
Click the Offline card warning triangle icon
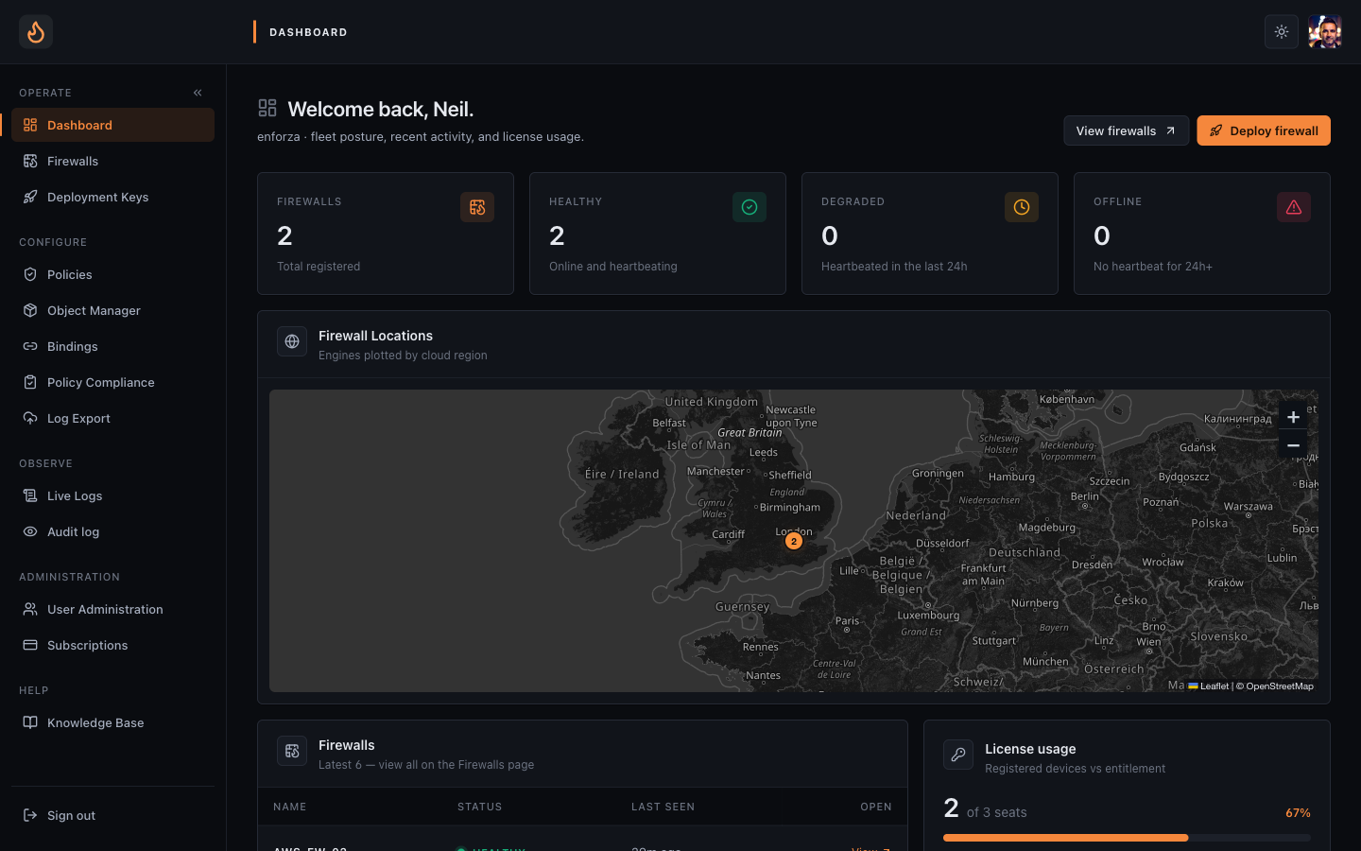(1294, 207)
